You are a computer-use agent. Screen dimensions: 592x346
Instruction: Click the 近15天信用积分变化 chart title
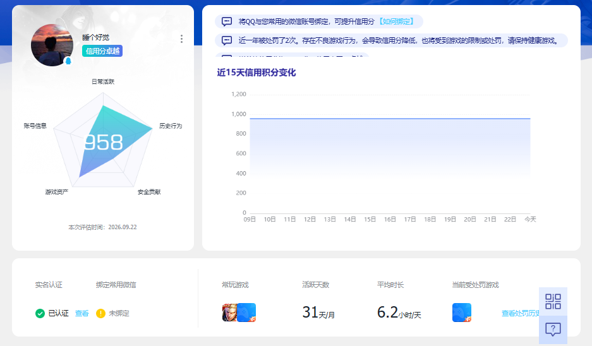click(x=257, y=73)
